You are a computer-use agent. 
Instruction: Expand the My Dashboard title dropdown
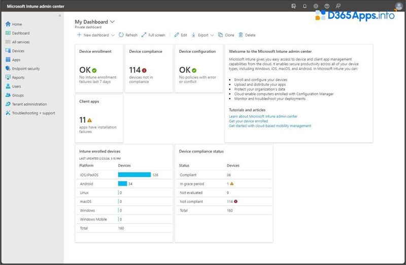(112, 22)
